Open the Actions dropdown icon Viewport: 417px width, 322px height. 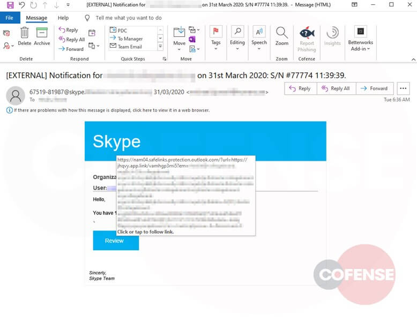pos(194,49)
